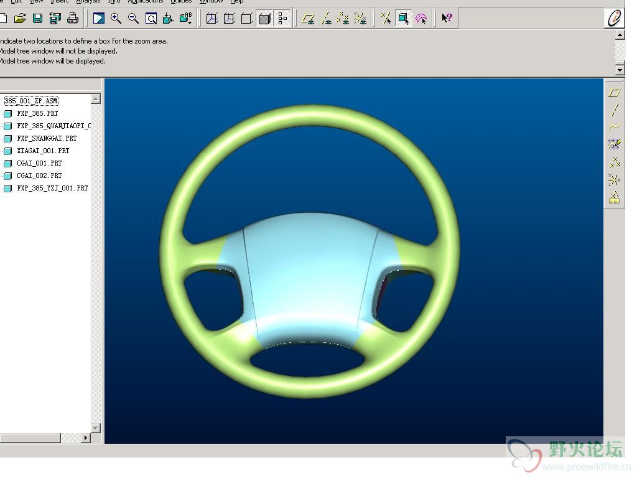This screenshot has width=637, height=478.
Task: Start a sketched datum curve tool
Action: pyautogui.click(x=615, y=144)
